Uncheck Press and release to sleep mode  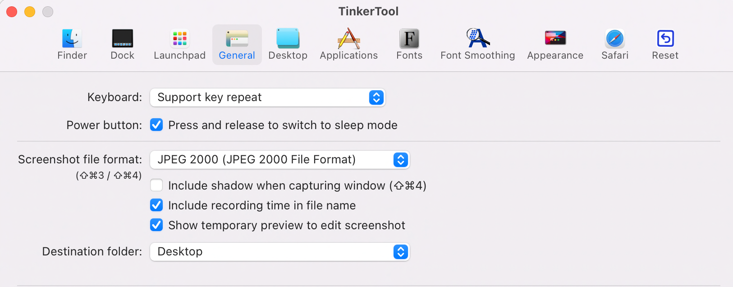(156, 125)
